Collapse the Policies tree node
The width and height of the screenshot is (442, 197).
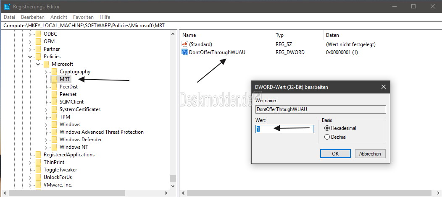(x=30, y=57)
